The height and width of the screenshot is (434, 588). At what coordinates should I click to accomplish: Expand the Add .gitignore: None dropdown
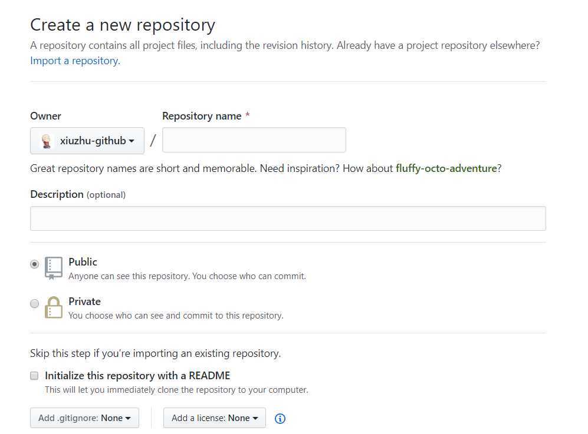(x=84, y=418)
